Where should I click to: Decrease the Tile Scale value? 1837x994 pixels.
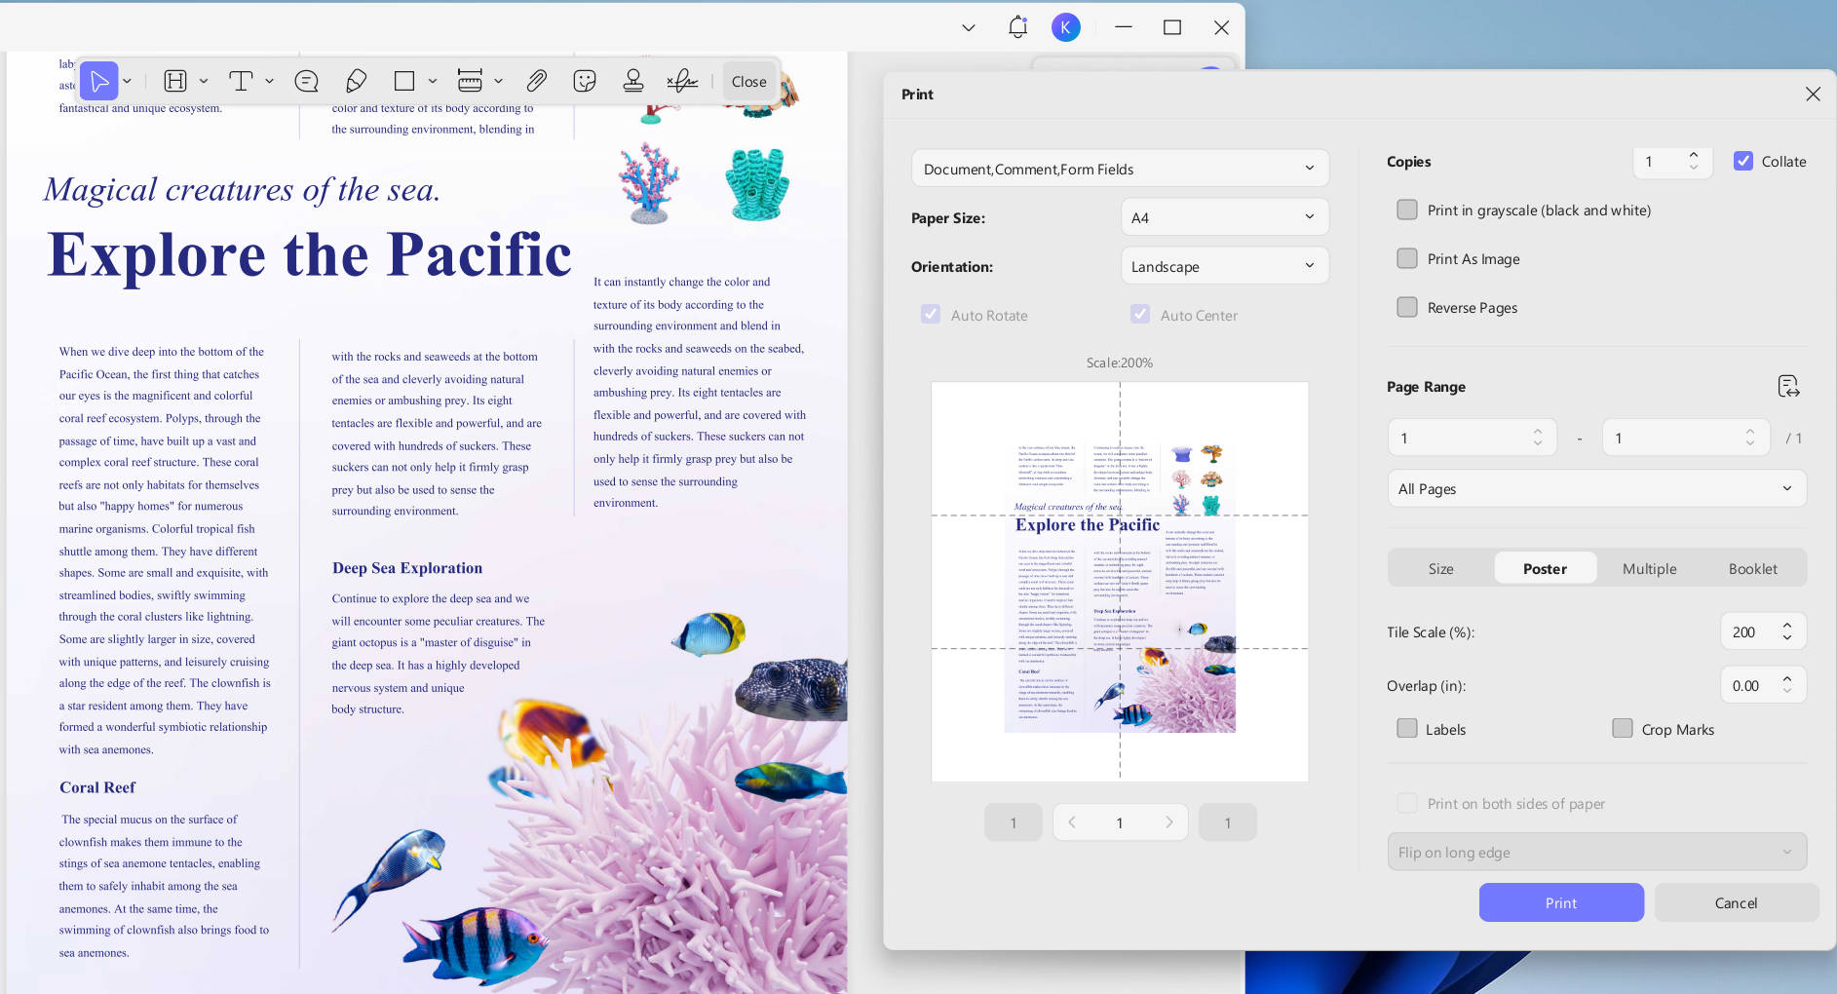point(1786,637)
